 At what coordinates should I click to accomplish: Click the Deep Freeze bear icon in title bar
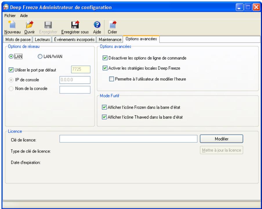tap(6, 7)
